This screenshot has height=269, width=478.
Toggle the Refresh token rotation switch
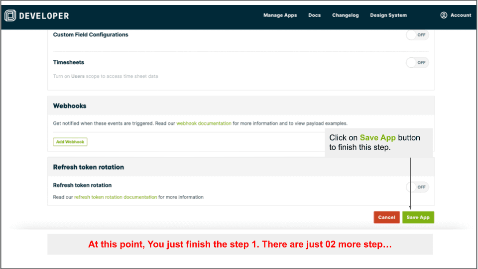pyautogui.click(x=417, y=187)
